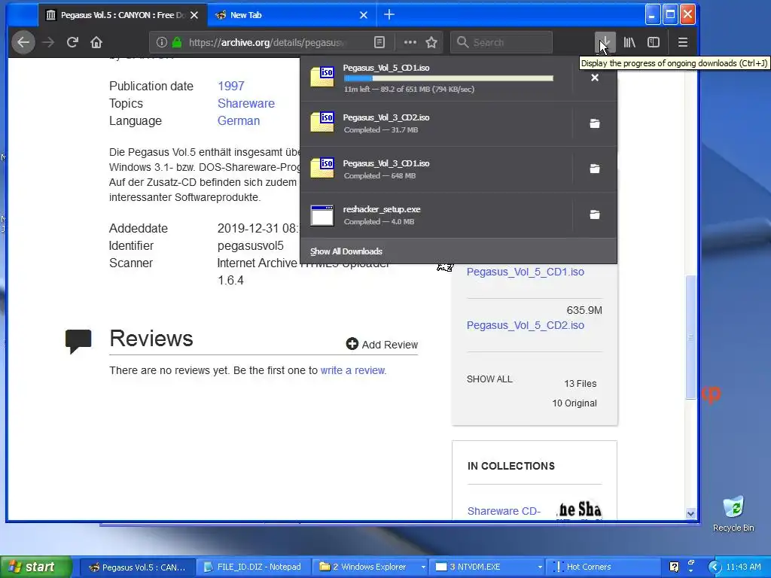Close the New Tab tab

point(364,15)
